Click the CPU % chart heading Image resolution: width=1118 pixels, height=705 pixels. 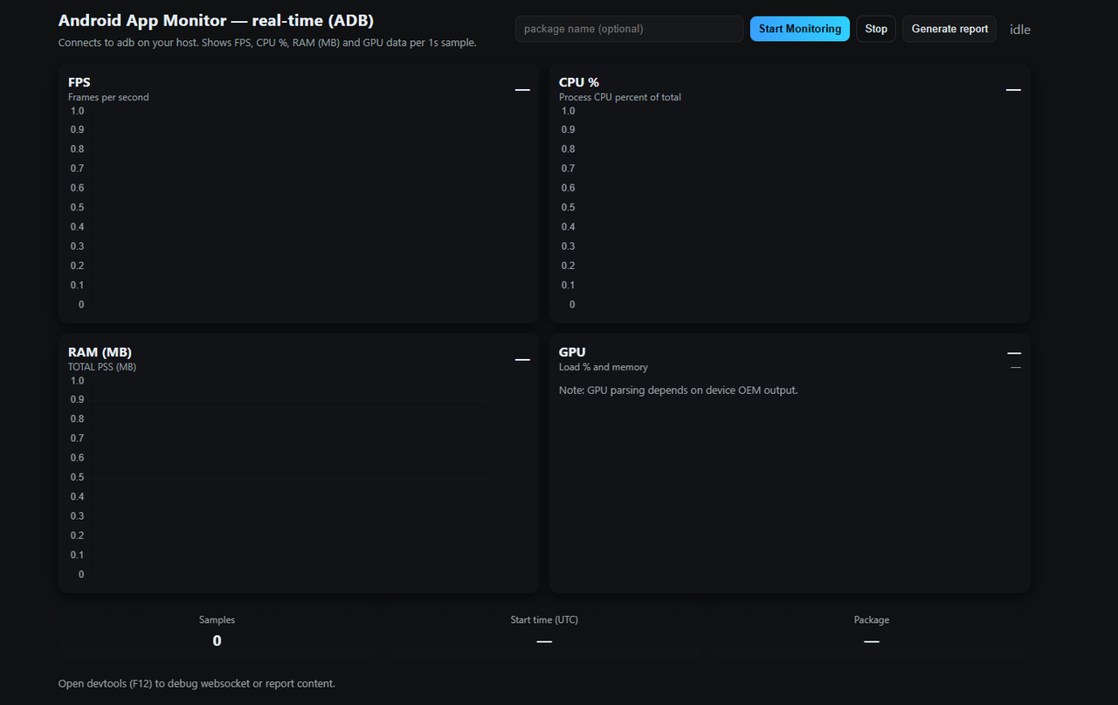579,83
